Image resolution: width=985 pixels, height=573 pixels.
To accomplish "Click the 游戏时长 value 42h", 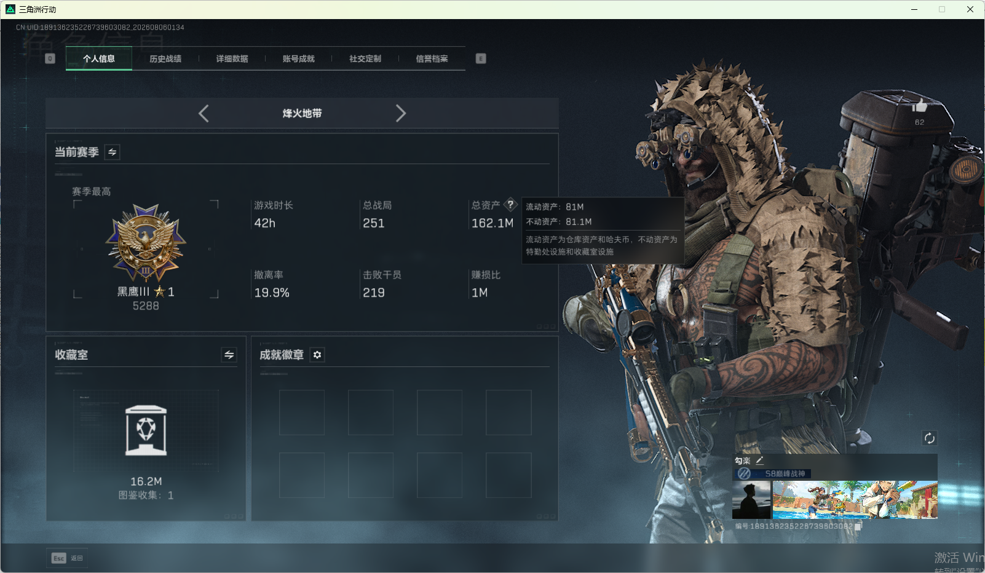I will click(265, 223).
